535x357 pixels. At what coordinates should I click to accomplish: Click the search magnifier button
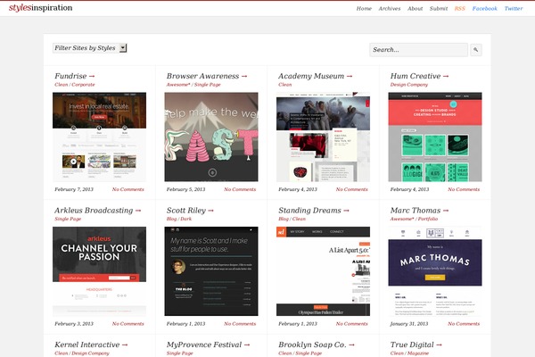pos(476,50)
